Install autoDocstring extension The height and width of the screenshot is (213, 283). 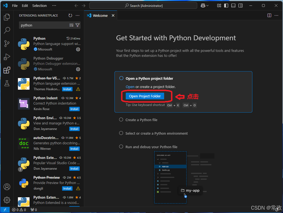[x=74, y=148]
